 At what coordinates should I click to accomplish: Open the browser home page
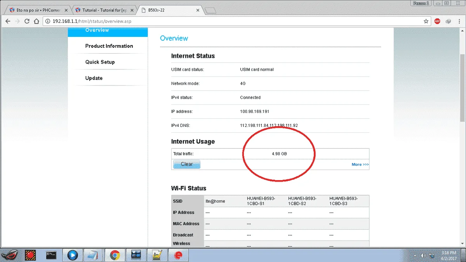tap(37, 21)
